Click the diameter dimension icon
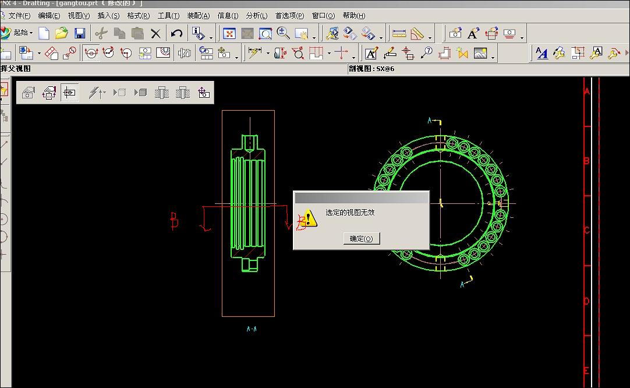Viewport: 630px width, 388px height. 298,53
